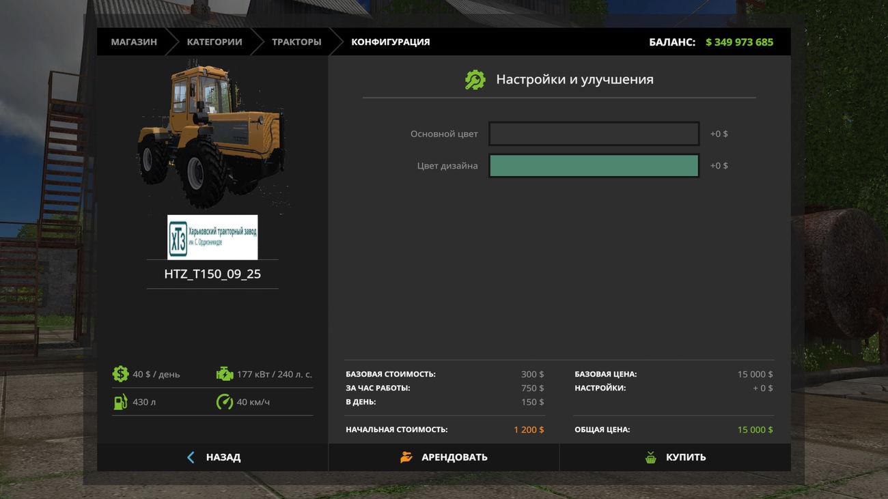Click the engine power icon

point(225,374)
